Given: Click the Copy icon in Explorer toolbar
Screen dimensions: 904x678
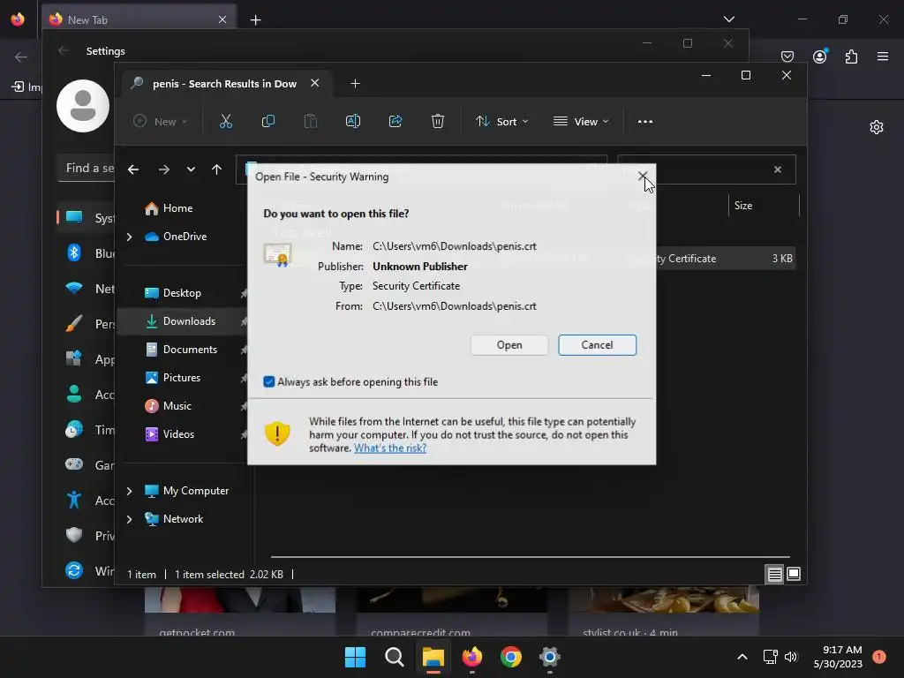Looking at the screenshot, I should coord(268,122).
